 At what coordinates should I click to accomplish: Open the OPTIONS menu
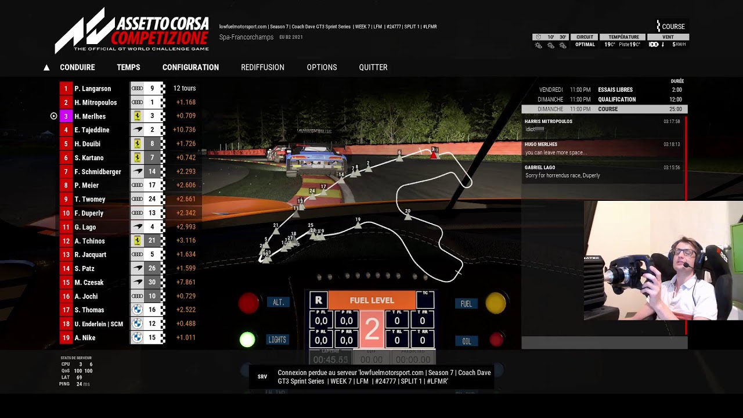pos(322,67)
